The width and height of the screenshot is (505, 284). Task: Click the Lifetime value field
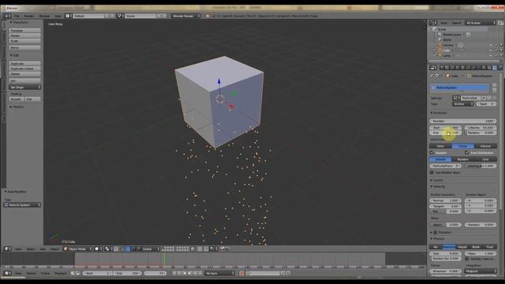(x=481, y=128)
